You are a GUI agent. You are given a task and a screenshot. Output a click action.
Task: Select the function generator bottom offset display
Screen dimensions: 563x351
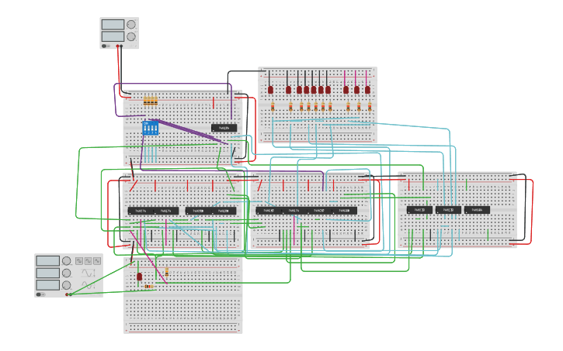(x=47, y=285)
